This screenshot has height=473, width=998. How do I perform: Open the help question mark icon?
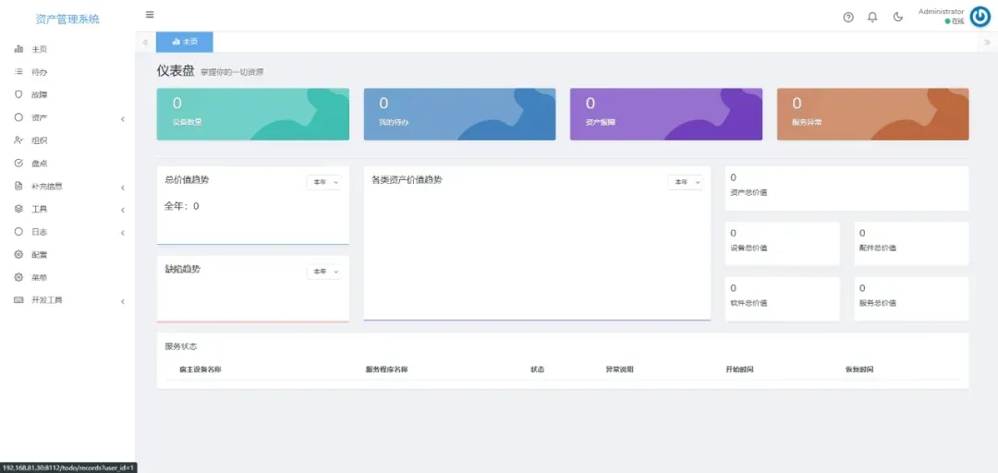[848, 18]
